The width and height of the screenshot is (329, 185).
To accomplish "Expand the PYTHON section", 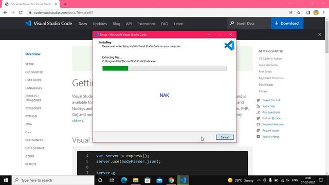I will 31,116.
